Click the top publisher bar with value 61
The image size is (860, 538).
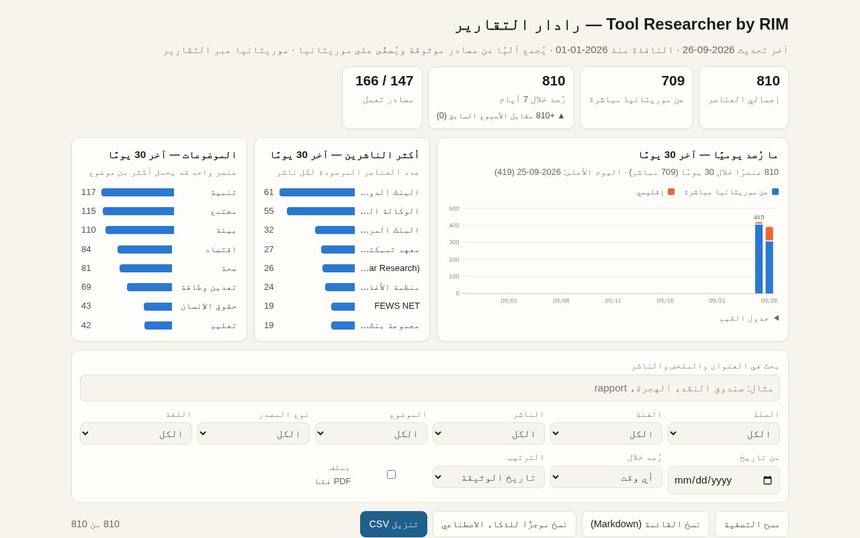pyautogui.click(x=317, y=192)
